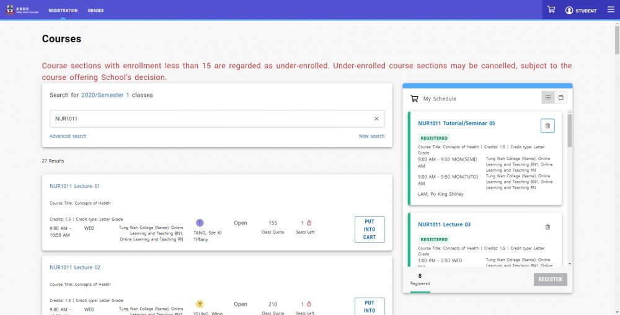Click the seats-left timer icon for Lecture 01
The width and height of the screenshot is (620, 315).
coord(309,223)
